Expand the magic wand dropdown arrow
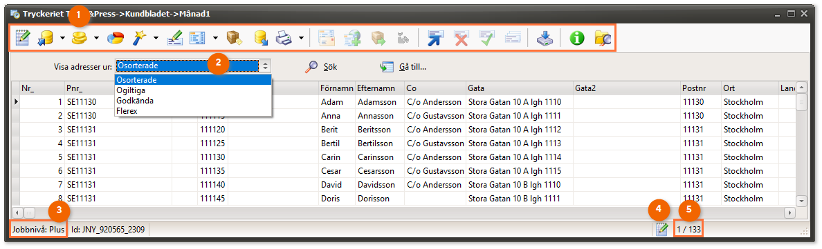822x249 pixels. pos(156,38)
